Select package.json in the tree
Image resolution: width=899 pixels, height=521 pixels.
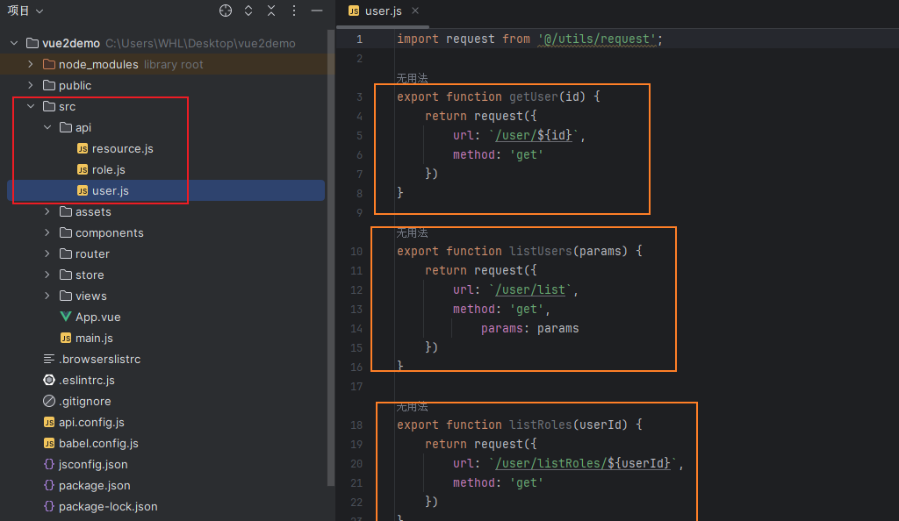pos(95,486)
